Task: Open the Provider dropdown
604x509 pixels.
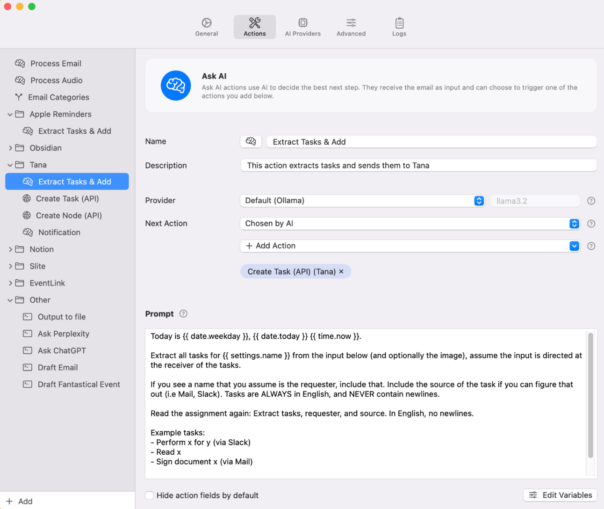Action: pyautogui.click(x=362, y=201)
